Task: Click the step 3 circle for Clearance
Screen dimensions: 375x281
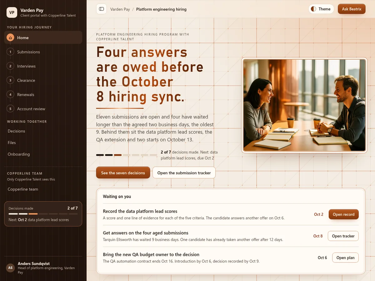Action: click(x=10, y=80)
